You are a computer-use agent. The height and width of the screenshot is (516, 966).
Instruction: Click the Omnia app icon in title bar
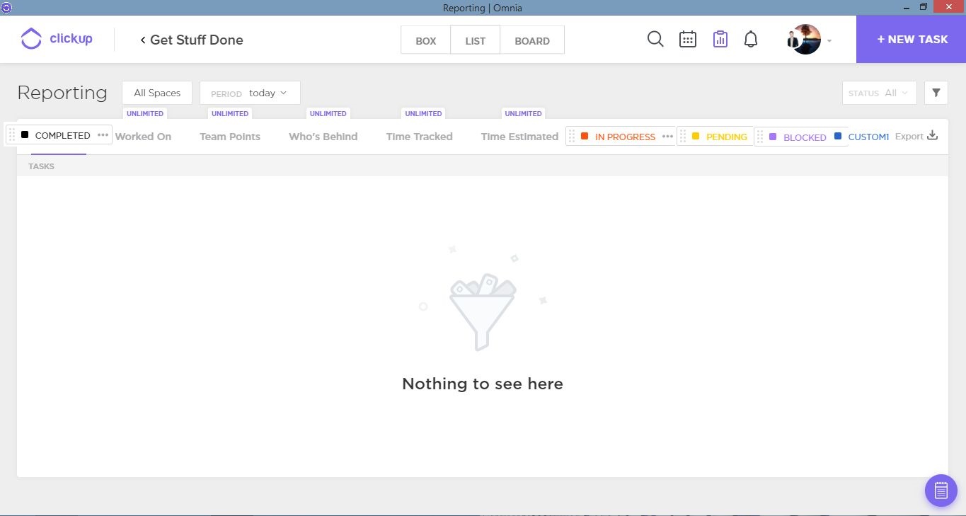pos(6,7)
